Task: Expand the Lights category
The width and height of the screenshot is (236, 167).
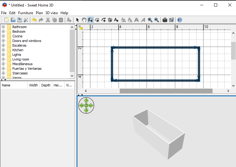Action: point(3,55)
